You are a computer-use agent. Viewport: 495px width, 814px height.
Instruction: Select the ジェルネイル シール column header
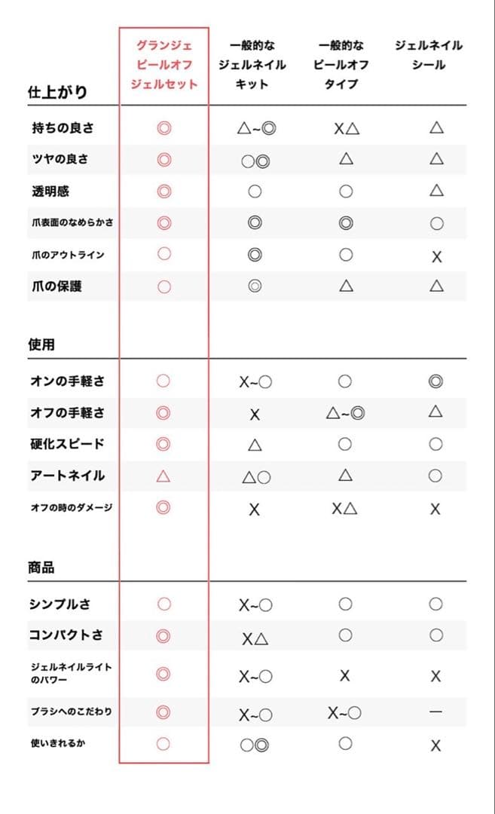[429, 55]
